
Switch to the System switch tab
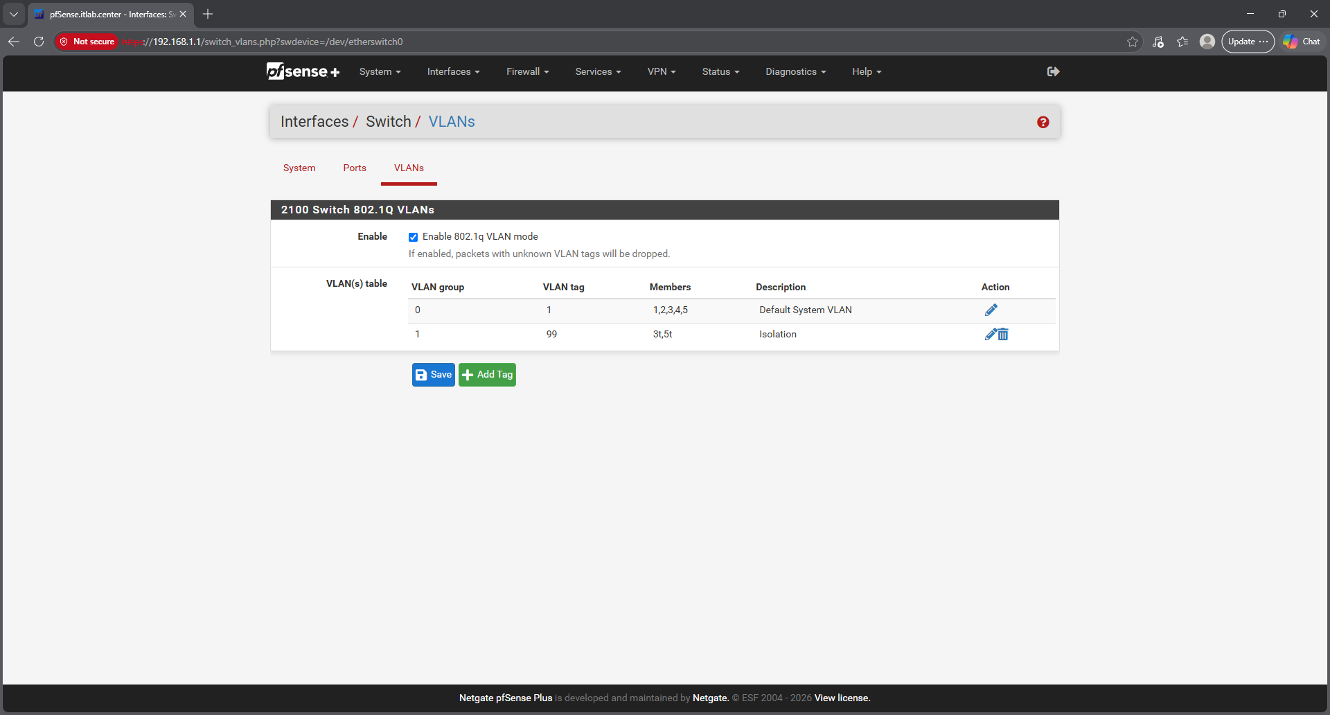(299, 168)
